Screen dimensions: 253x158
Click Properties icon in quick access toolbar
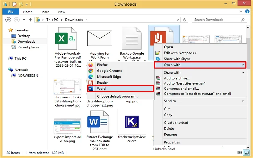pos(15,4)
